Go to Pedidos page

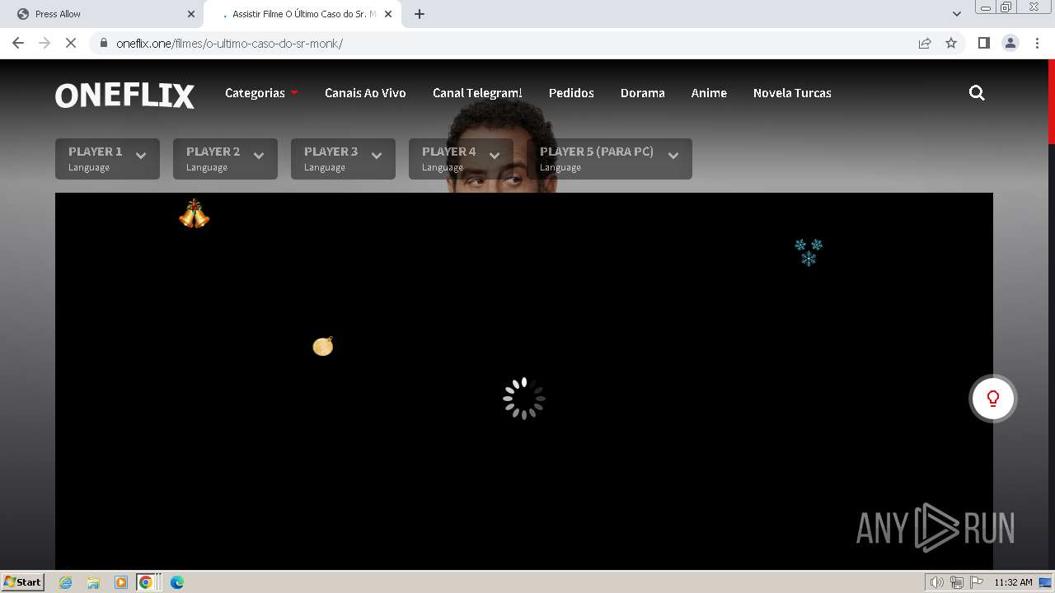pyautogui.click(x=571, y=93)
